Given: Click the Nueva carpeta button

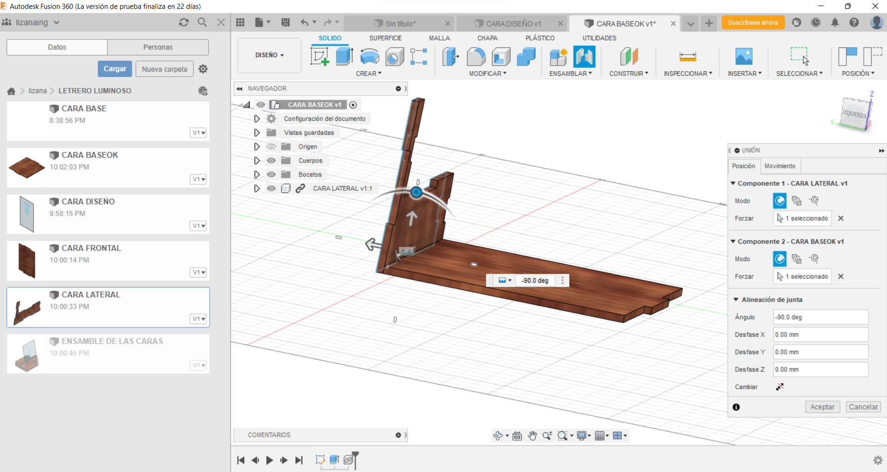Looking at the screenshot, I should click(165, 69).
